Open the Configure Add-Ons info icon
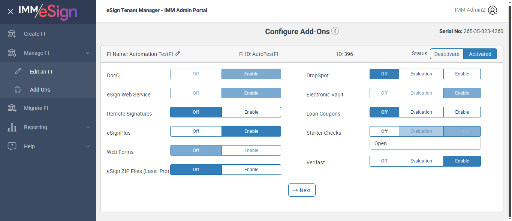 click(x=335, y=31)
